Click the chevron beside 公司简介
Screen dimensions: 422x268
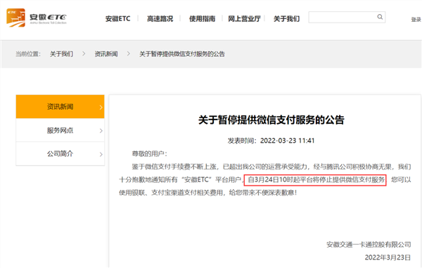[x=101, y=154]
